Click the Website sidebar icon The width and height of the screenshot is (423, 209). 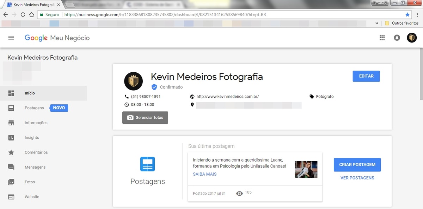11,197
